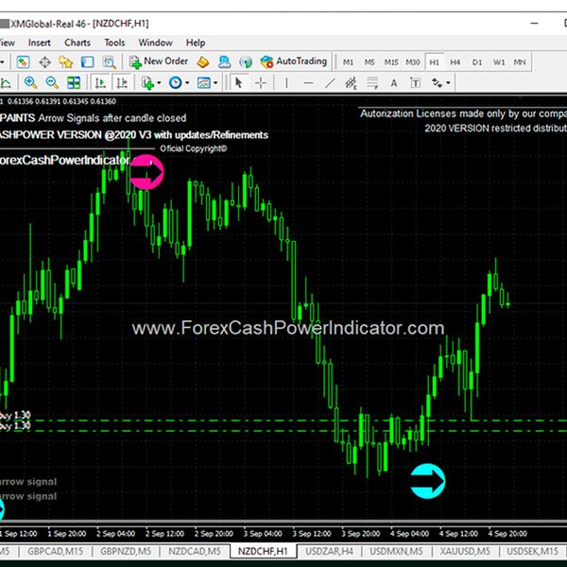567x567 pixels.
Task: Select the Fibonacci Retracement tool
Action: 372,83
